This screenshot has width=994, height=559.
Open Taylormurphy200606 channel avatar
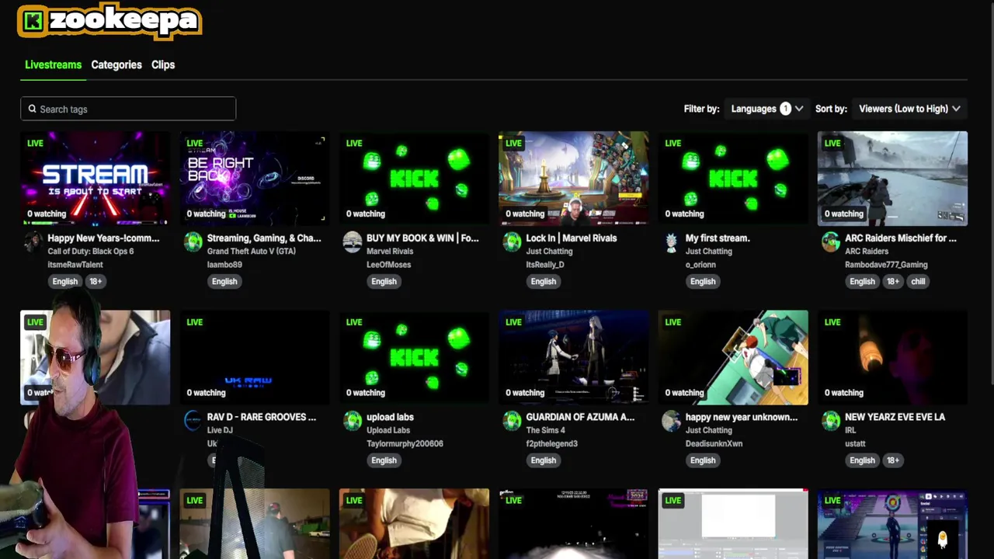[353, 421]
